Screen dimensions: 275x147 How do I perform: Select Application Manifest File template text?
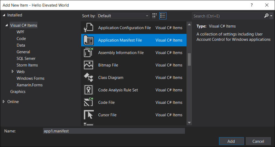pos(120,40)
